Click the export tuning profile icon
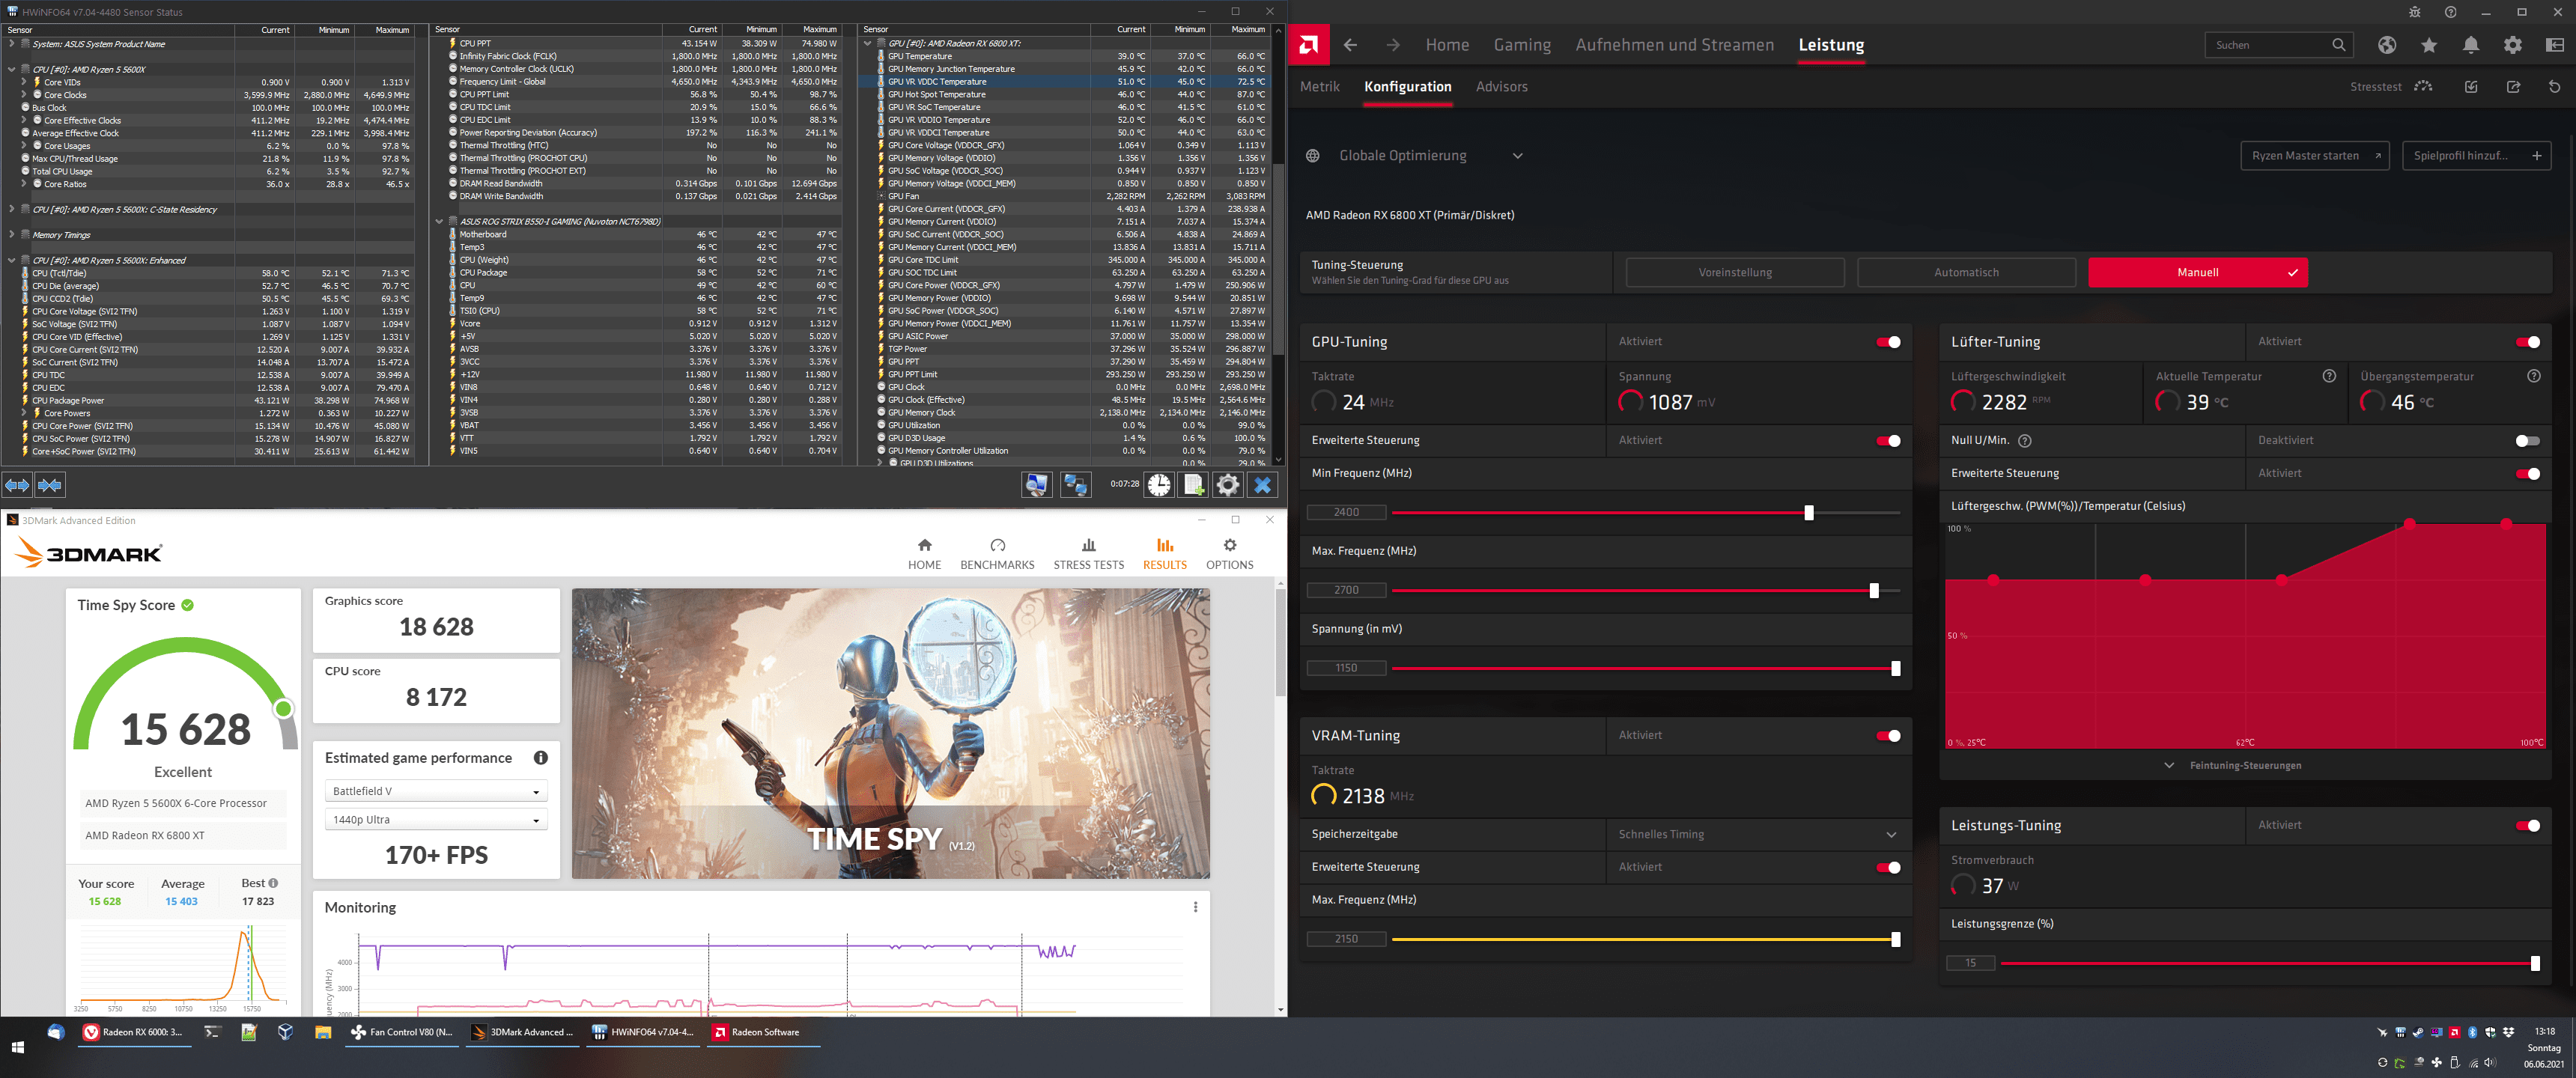2576x1078 pixels. (2513, 87)
